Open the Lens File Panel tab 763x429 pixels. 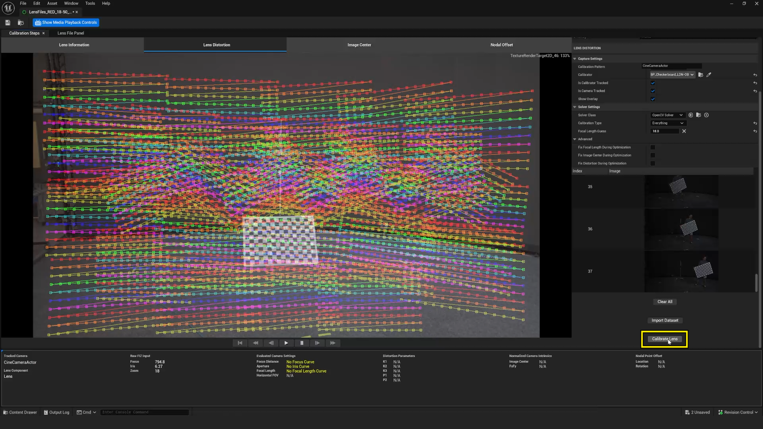tap(71, 33)
